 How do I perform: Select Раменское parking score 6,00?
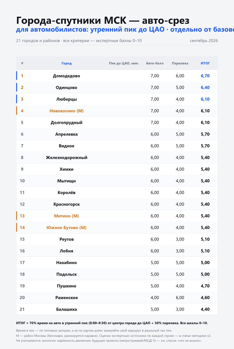click(x=180, y=298)
